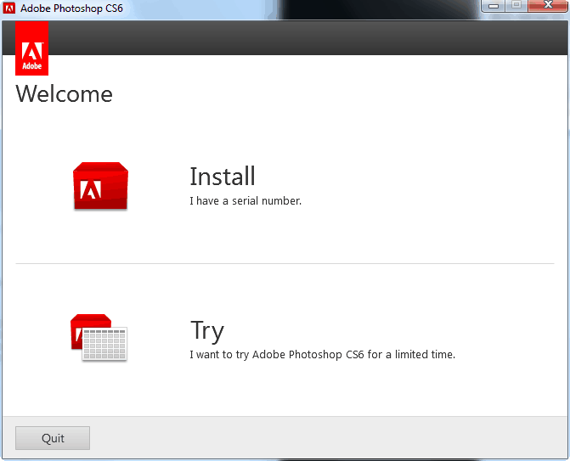Maximize the installer window

pyautogui.click(x=516, y=6)
